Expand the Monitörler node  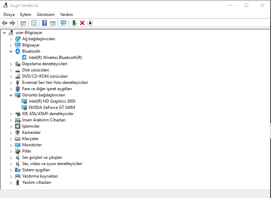pos(11,145)
